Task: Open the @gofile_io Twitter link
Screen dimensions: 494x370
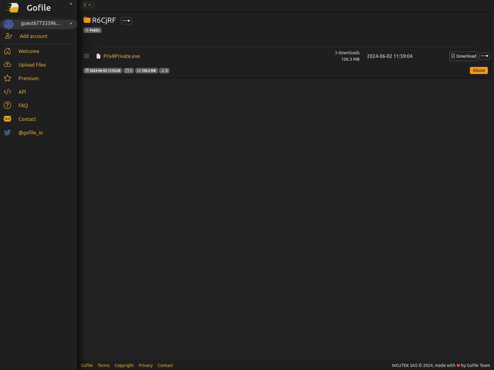Action: tap(31, 133)
